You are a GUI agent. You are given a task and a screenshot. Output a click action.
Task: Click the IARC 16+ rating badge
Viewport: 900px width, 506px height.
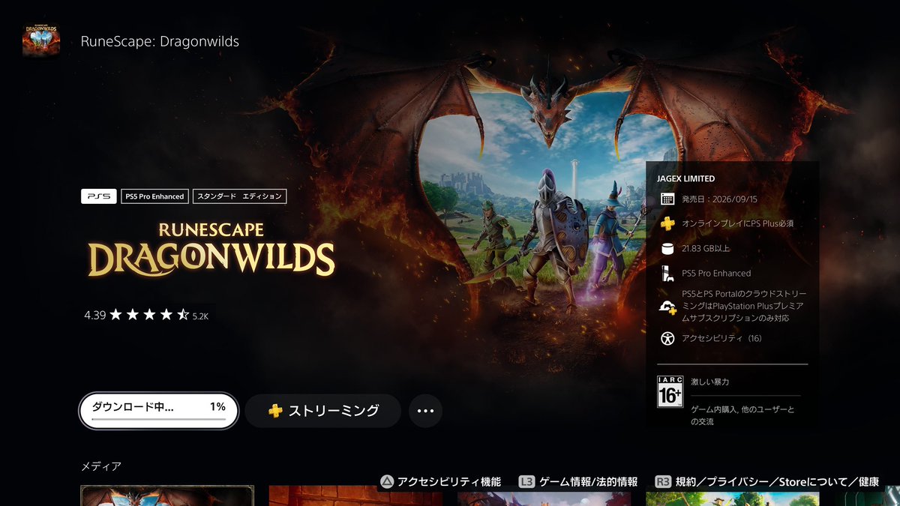pyautogui.click(x=670, y=391)
